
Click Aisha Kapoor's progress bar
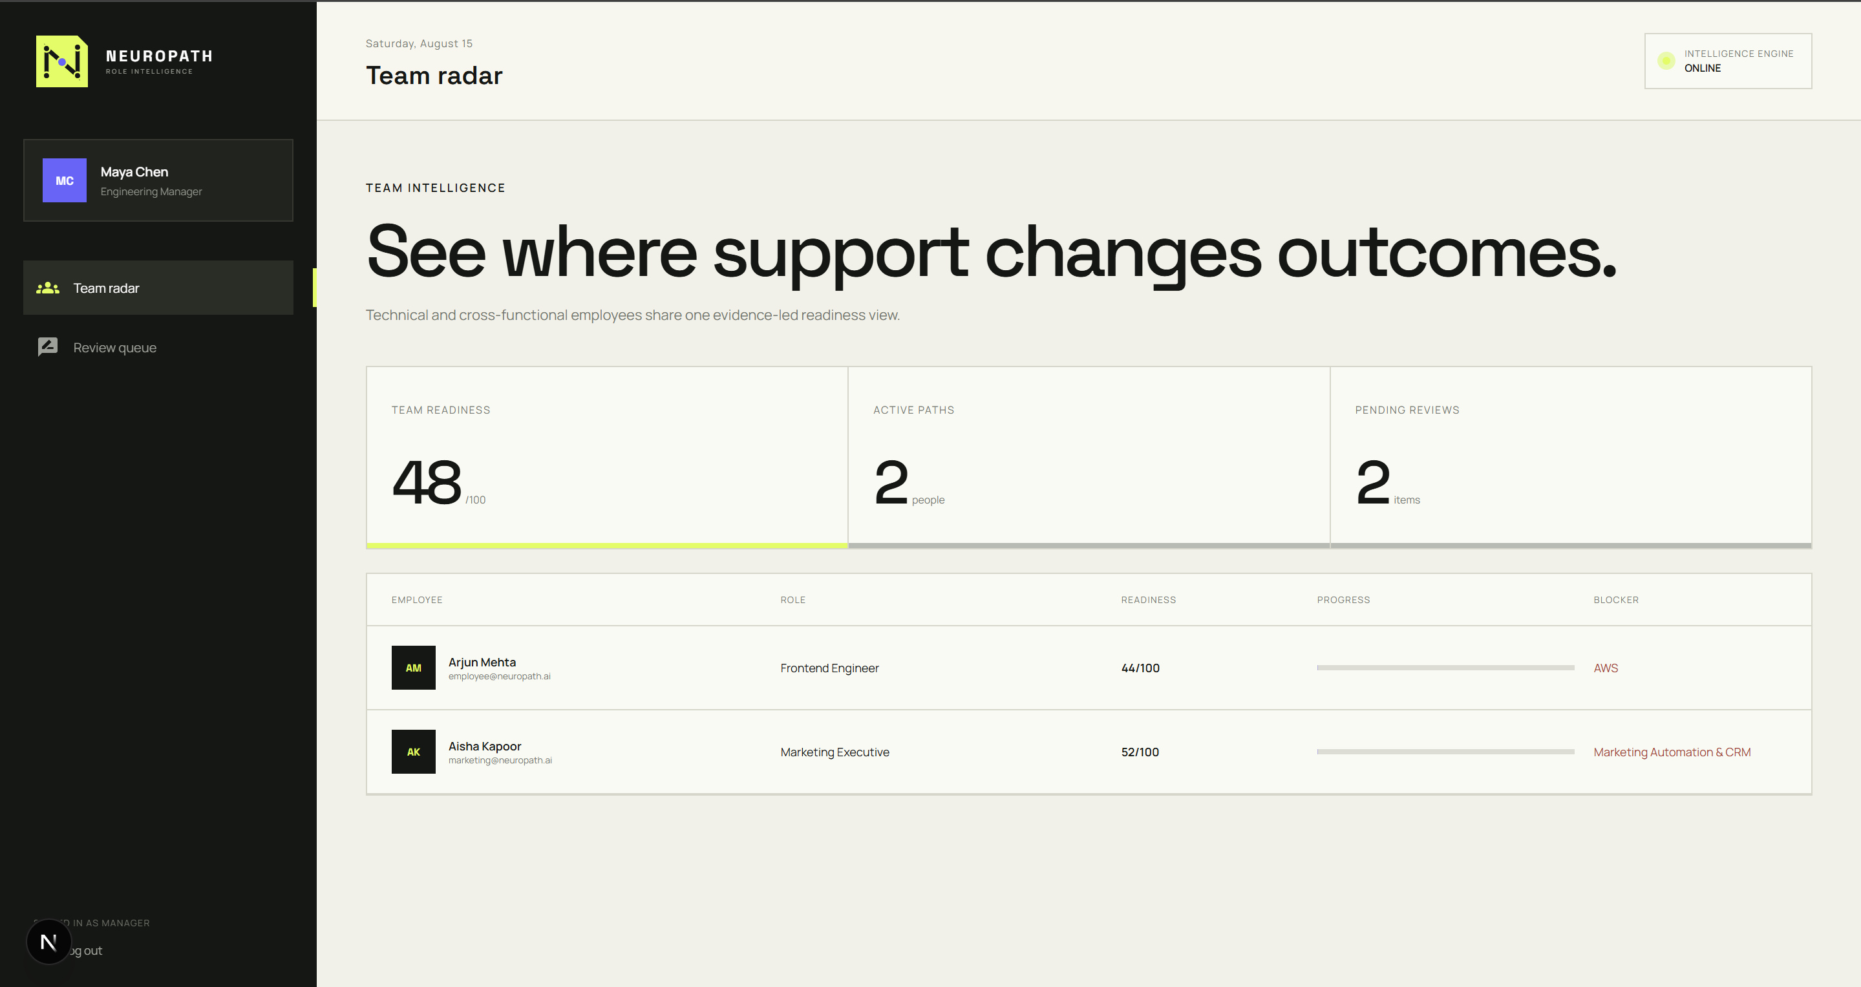tap(1445, 752)
